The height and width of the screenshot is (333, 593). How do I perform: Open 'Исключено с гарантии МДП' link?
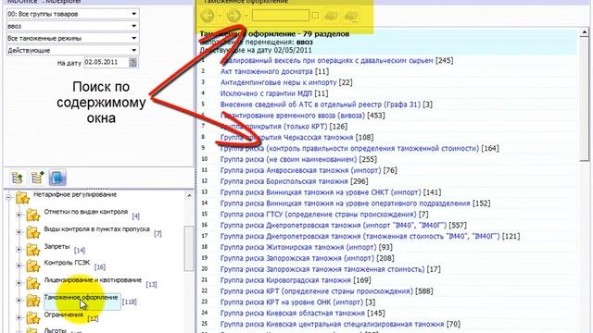[266, 93]
